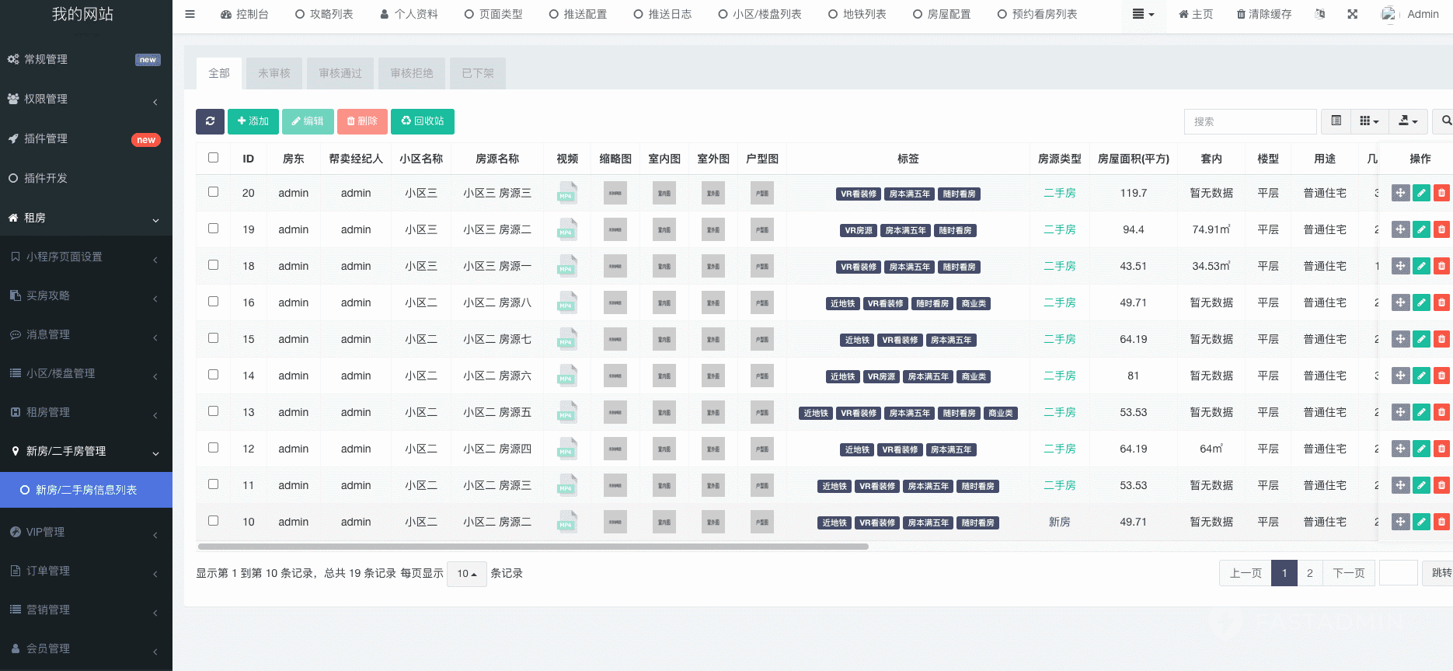Click the 搜索 search input field
The width and height of the screenshot is (1453, 671).
pos(1249,121)
